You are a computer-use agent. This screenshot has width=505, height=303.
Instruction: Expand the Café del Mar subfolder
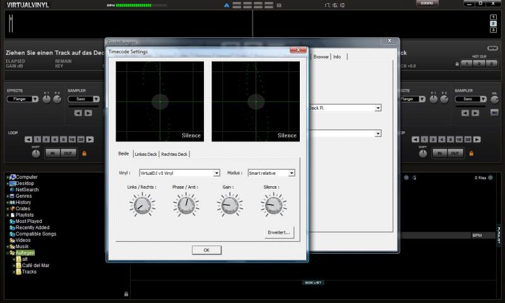(x=14, y=266)
